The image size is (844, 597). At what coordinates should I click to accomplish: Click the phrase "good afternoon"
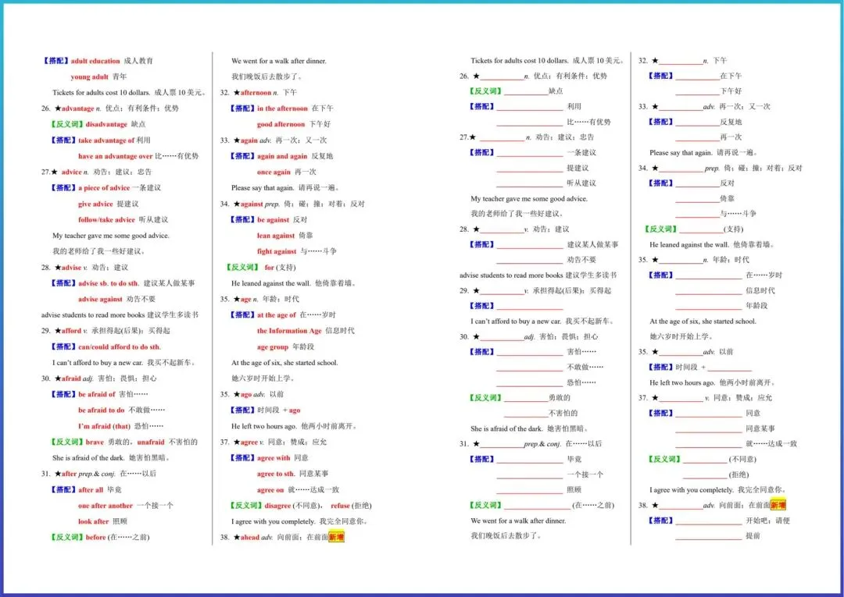tap(281, 125)
